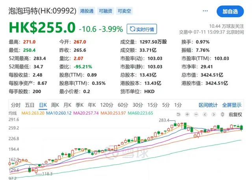Select the 年K chart tab
The height and width of the screenshot is (180, 252).
click(x=92, y=105)
